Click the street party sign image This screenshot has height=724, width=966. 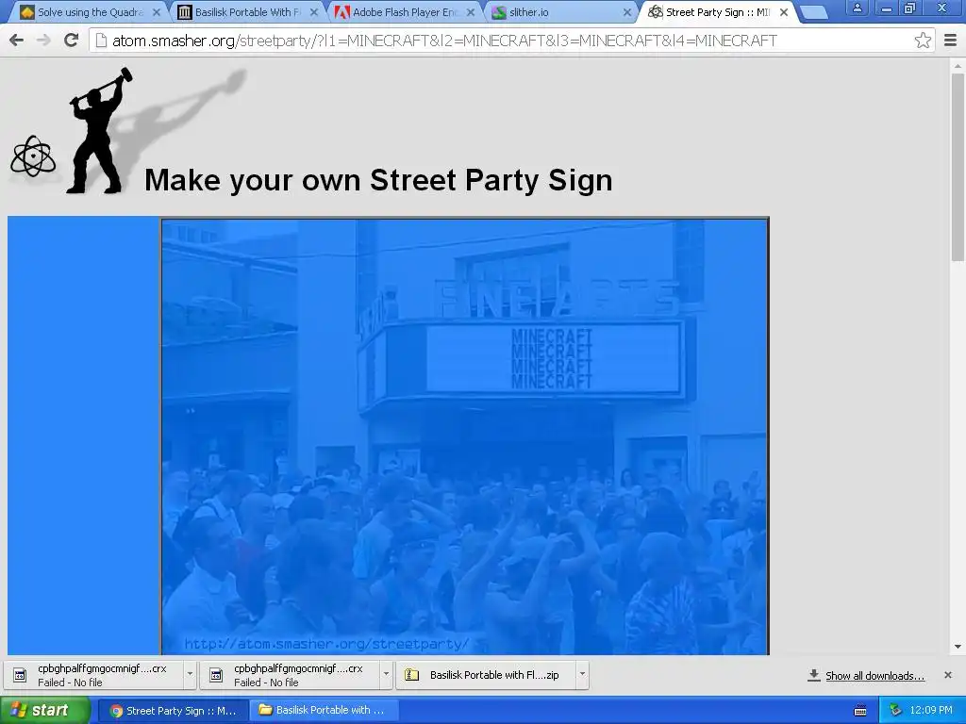click(465, 436)
